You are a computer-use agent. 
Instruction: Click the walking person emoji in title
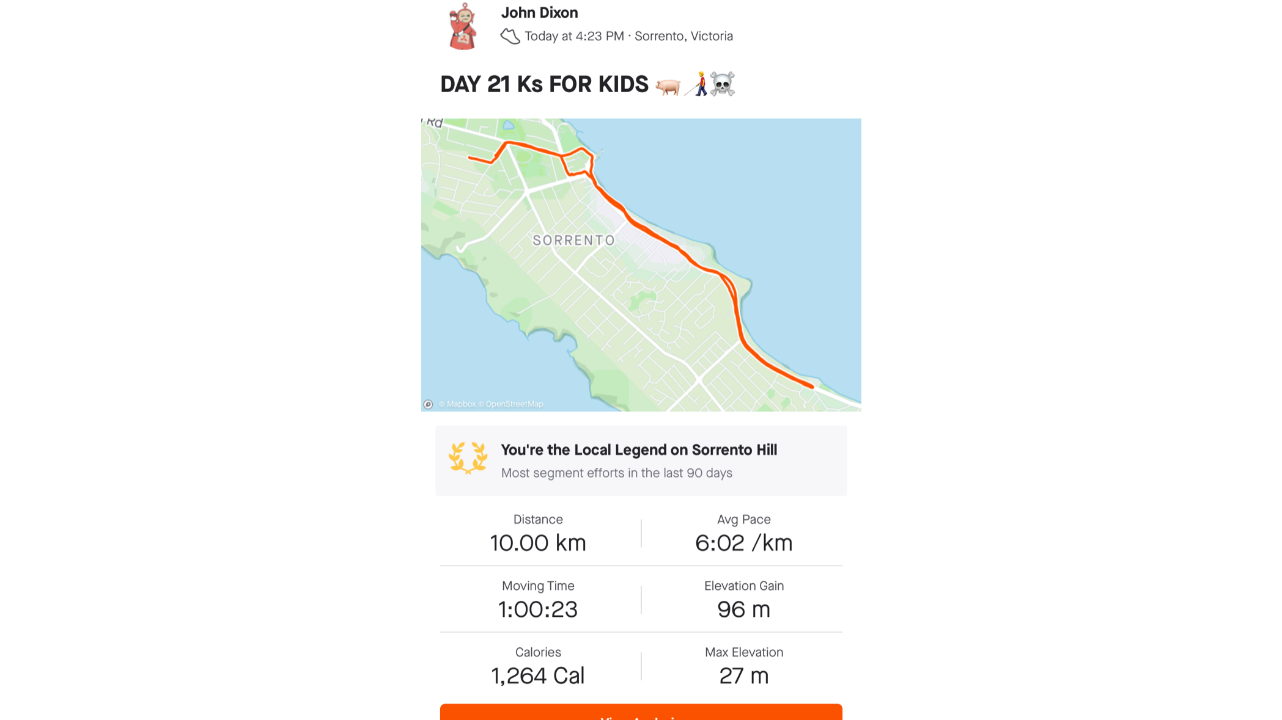point(698,84)
